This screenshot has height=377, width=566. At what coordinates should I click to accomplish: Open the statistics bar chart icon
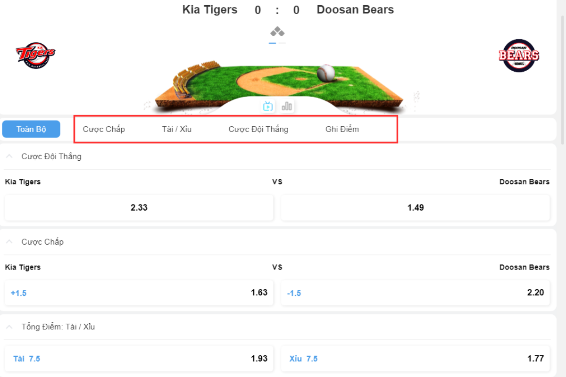click(287, 106)
